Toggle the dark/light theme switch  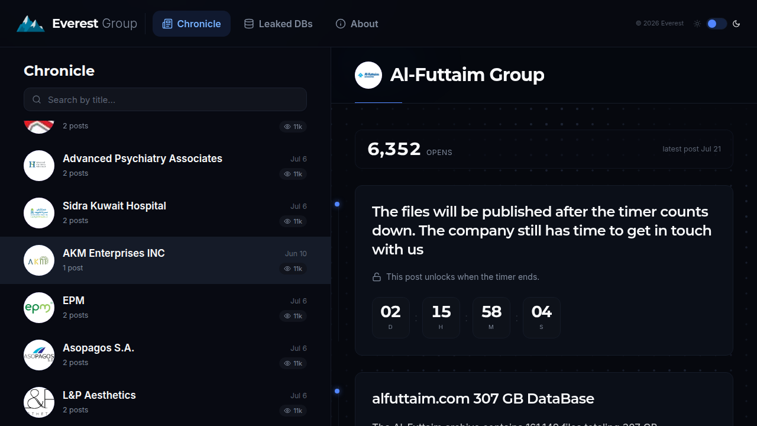pyautogui.click(x=716, y=24)
